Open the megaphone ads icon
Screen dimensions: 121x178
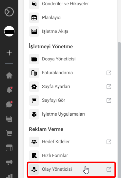(9, 162)
